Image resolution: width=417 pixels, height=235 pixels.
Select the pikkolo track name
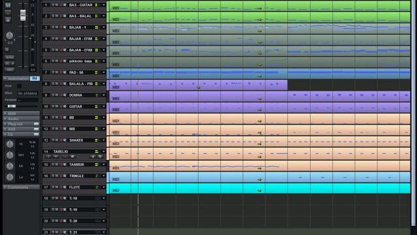[80, 61]
